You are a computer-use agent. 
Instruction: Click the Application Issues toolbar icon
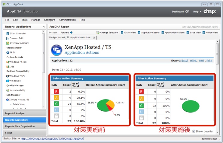139,33
